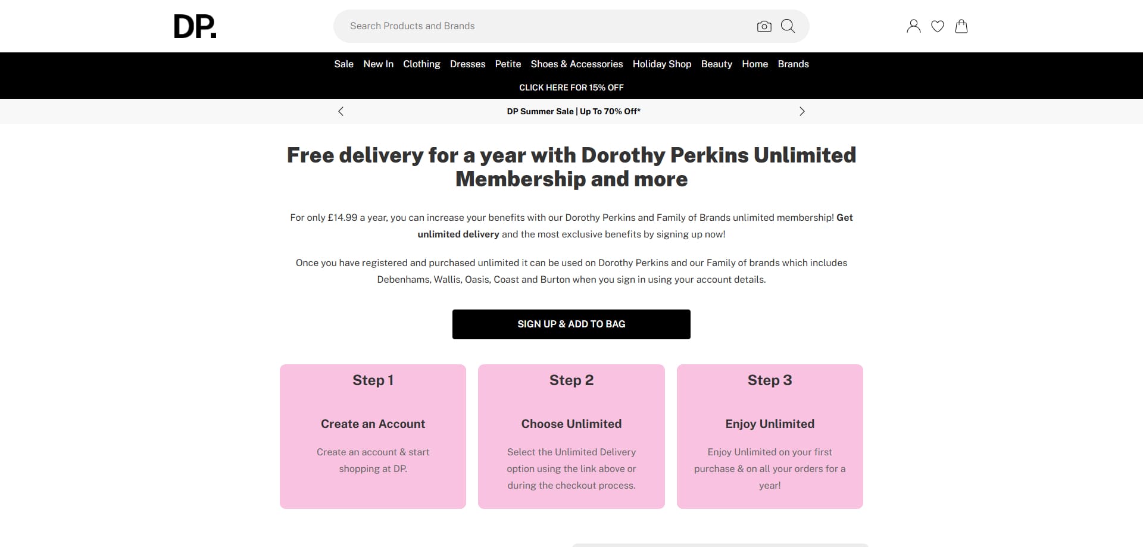Click the Step 1 Create an Account heading
The image size is (1143, 547).
coord(373,424)
